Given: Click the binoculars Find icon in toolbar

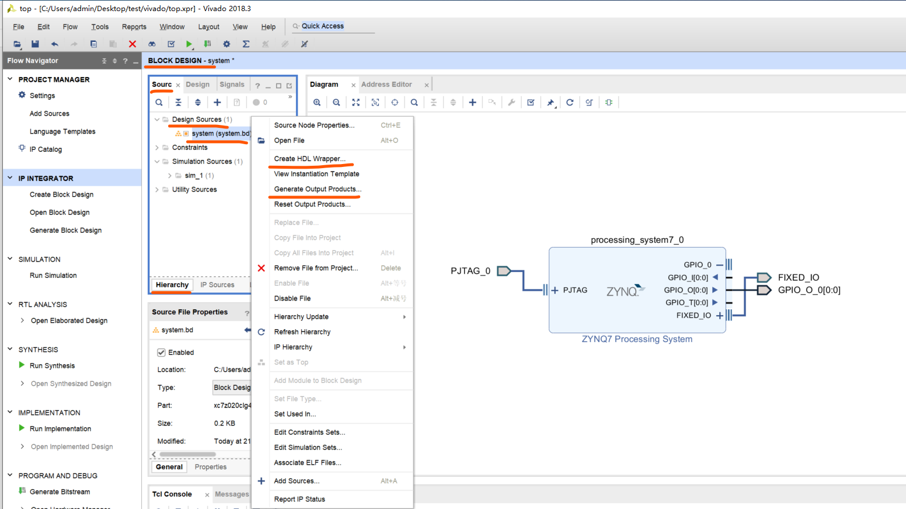Looking at the screenshot, I should (x=152, y=44).
